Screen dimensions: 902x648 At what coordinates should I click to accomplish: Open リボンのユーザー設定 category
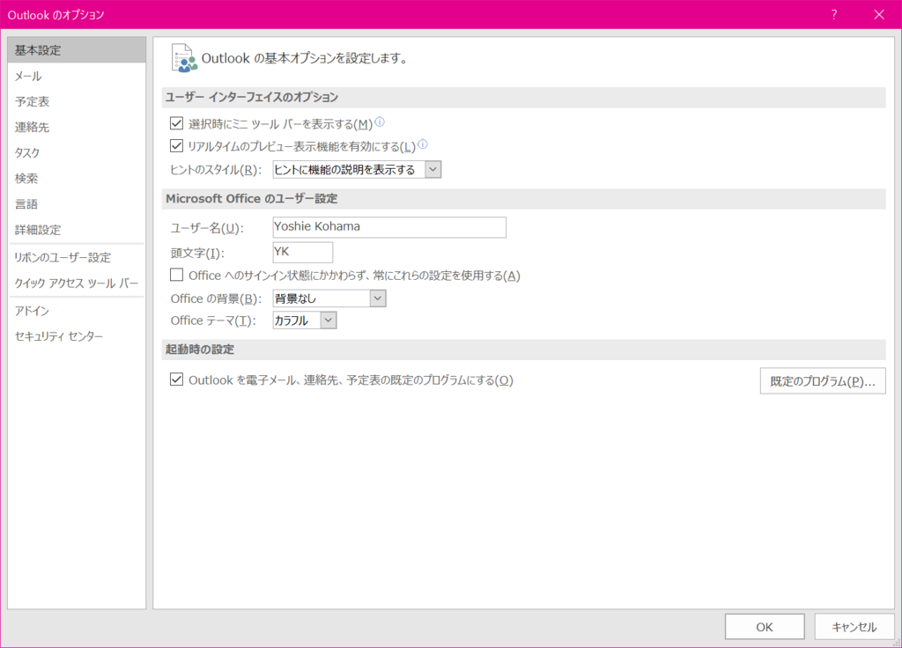point(77,258)
